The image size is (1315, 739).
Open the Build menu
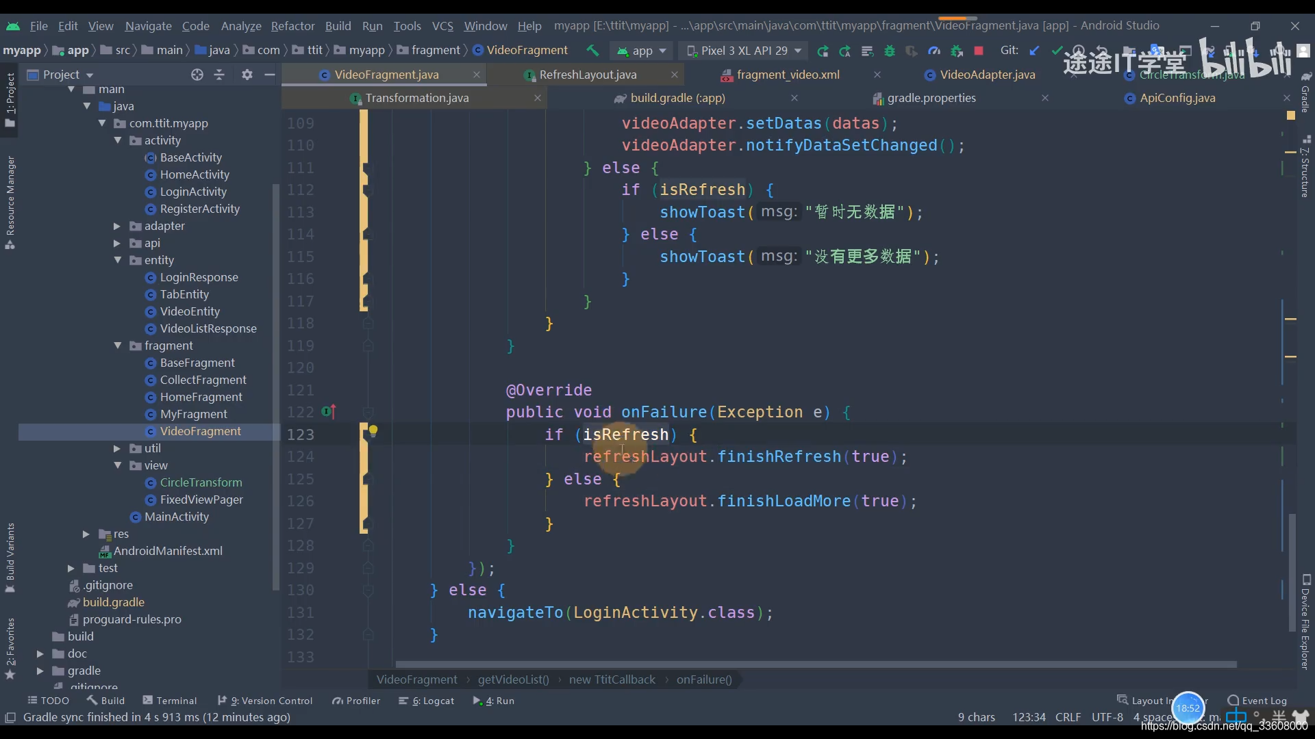tap(338, 26)
